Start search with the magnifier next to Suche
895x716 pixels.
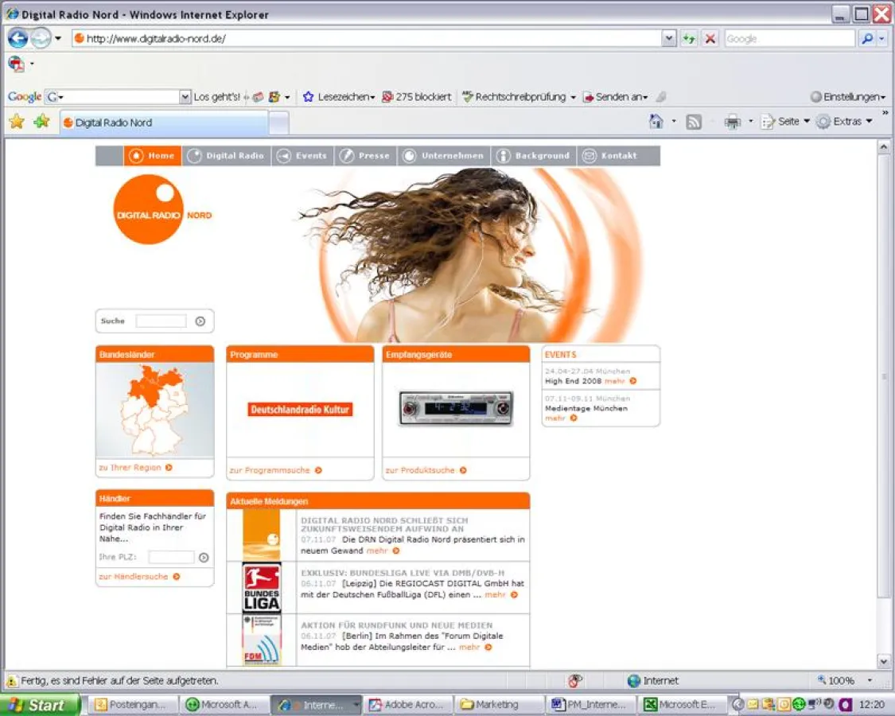pos(199,321)
